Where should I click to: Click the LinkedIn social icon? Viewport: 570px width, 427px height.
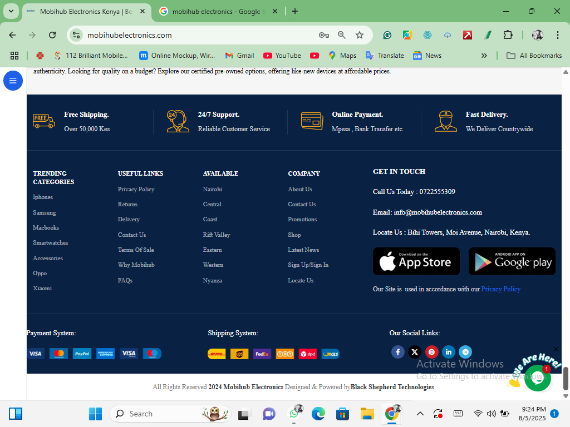tap(448, 351)
